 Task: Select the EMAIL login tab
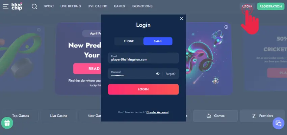point(158,41)
